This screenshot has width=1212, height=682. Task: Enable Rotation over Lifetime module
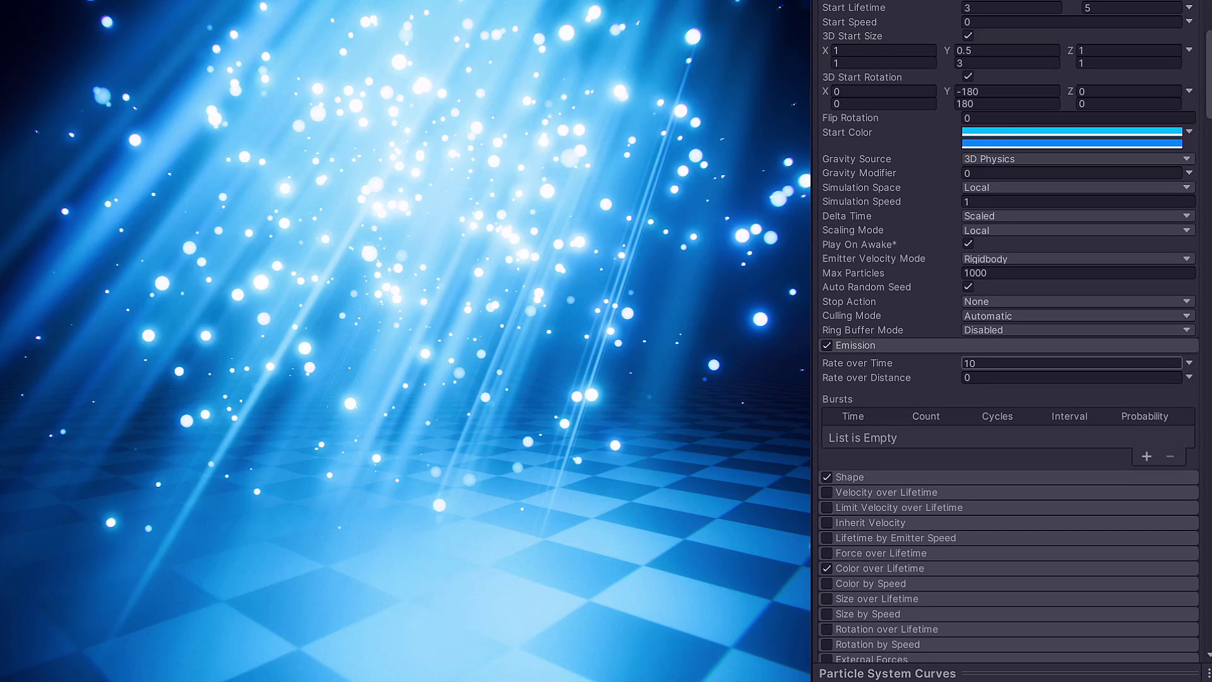pyautogui.click(x=826, y=630)
